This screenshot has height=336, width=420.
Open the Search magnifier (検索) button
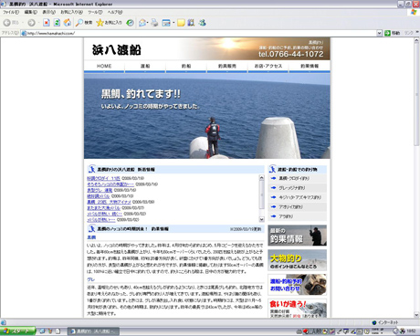[x=84, y=23]
